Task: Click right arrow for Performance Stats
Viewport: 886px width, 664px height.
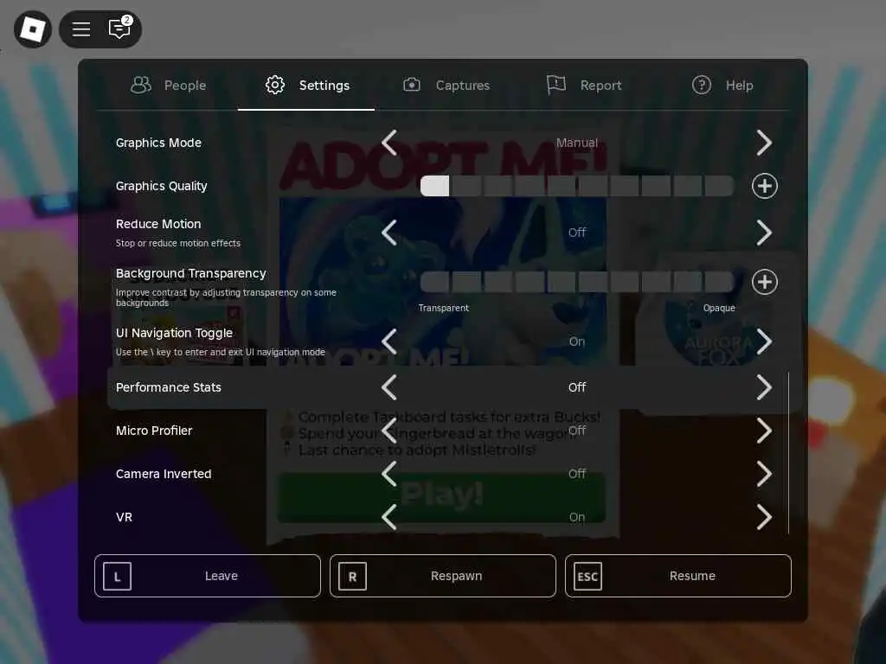Action: coord(764,387)
